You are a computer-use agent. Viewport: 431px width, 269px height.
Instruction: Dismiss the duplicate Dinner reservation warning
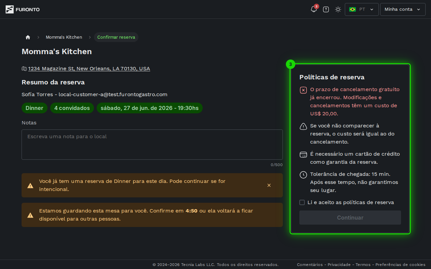pyautogui.click(x=269, y=185)
